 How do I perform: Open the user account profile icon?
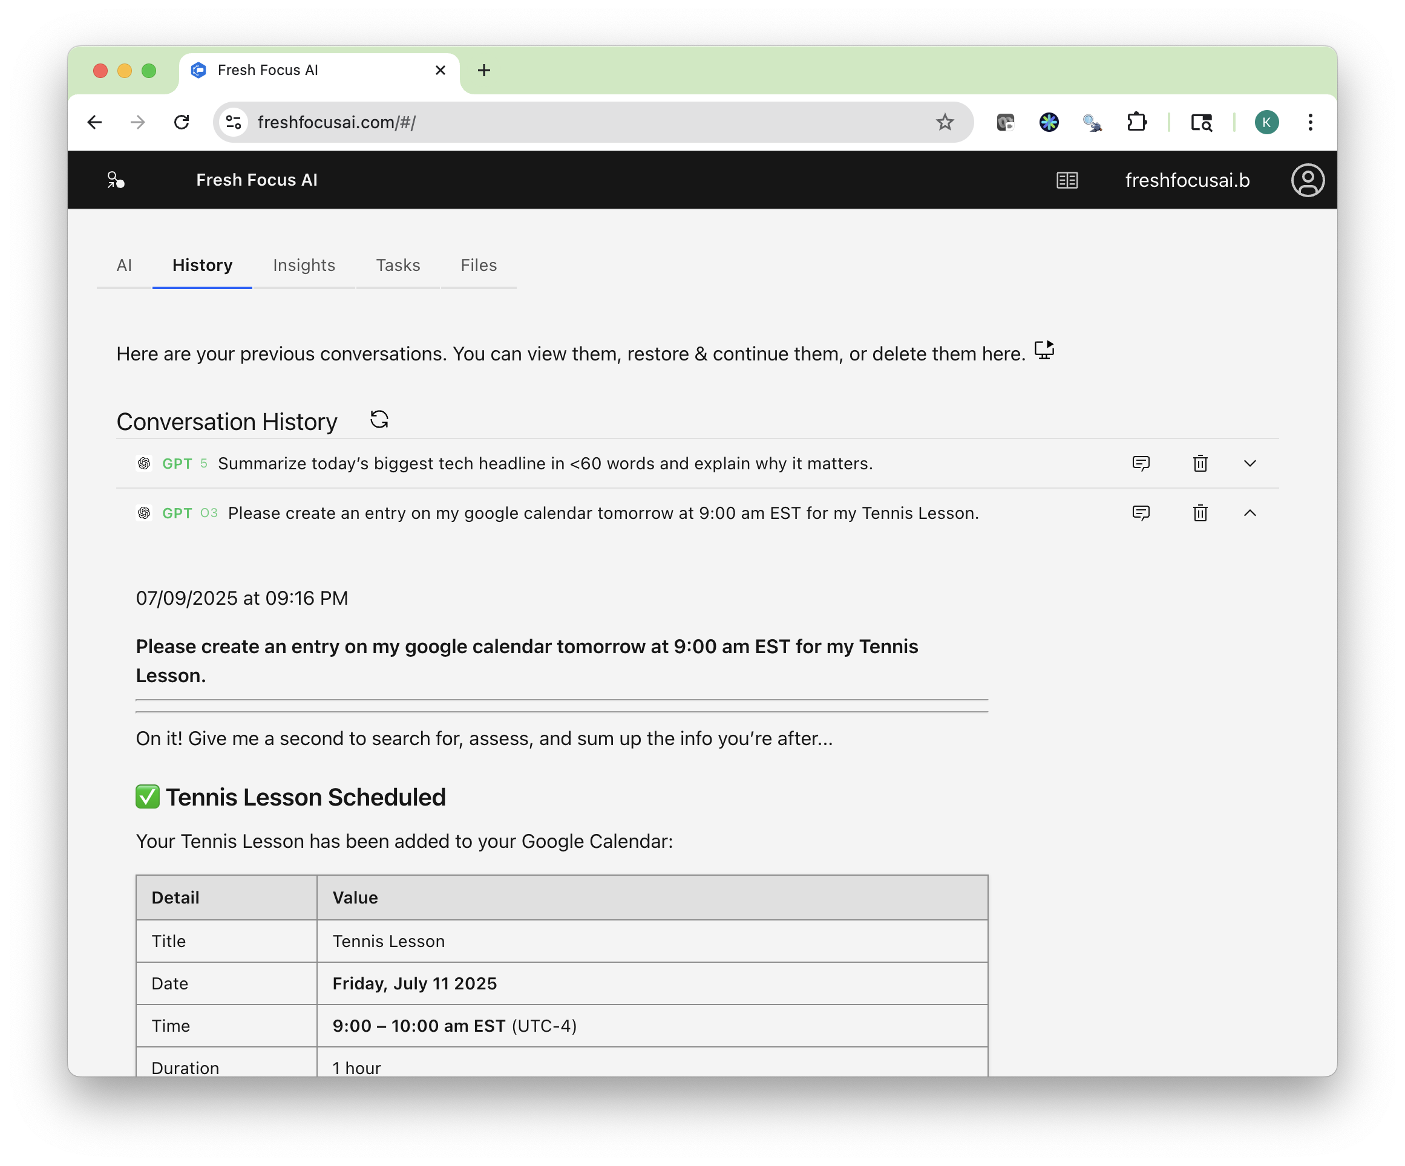tap(1308, 180)
